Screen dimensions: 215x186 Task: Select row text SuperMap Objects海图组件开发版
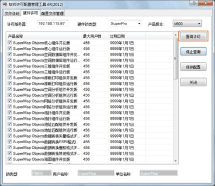coord(41,159)
